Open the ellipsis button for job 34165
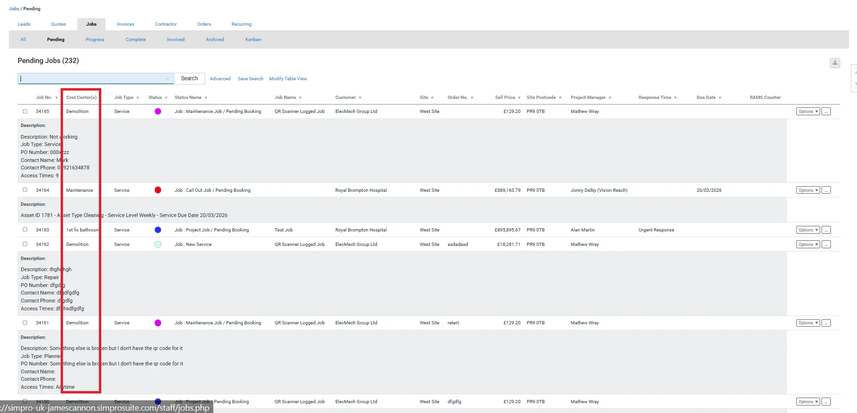The image size is (857, 413). 826,112
